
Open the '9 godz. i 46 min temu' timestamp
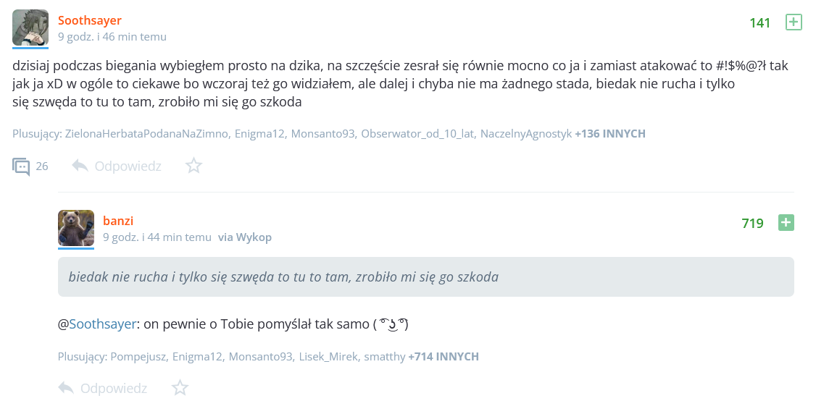(x=112, y=36)
